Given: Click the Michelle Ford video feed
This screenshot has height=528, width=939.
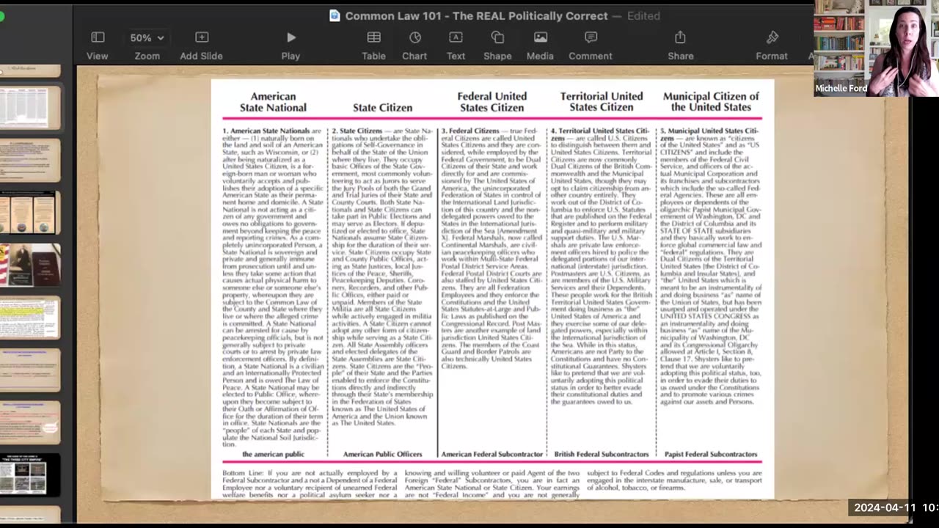Looking at the screenshot, I should pos(877,48).
